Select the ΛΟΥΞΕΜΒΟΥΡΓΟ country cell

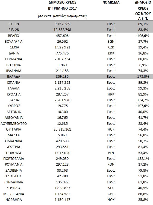click(x=14, y=124)
